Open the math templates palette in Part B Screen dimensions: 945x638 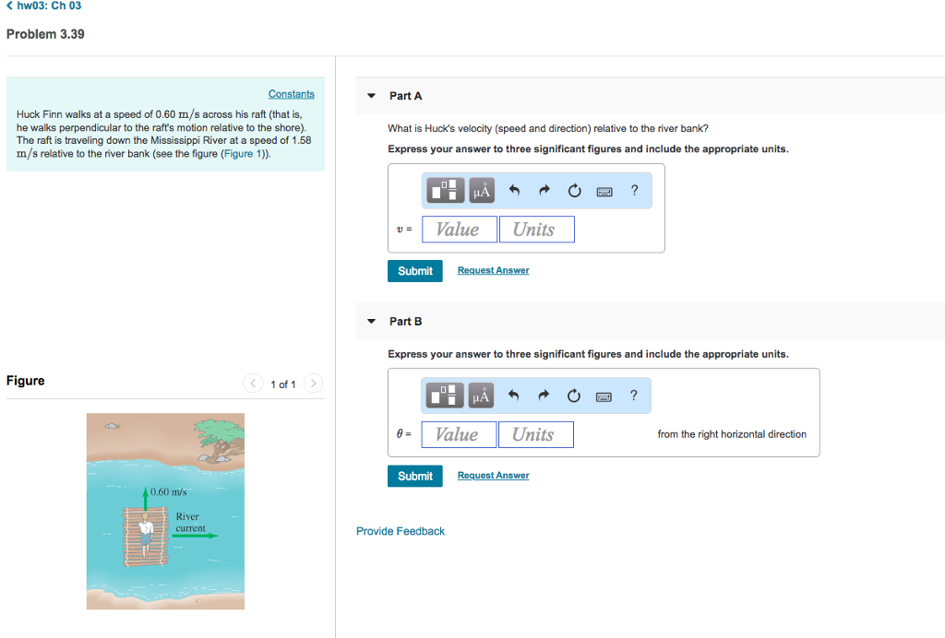[x=444, y=396]
